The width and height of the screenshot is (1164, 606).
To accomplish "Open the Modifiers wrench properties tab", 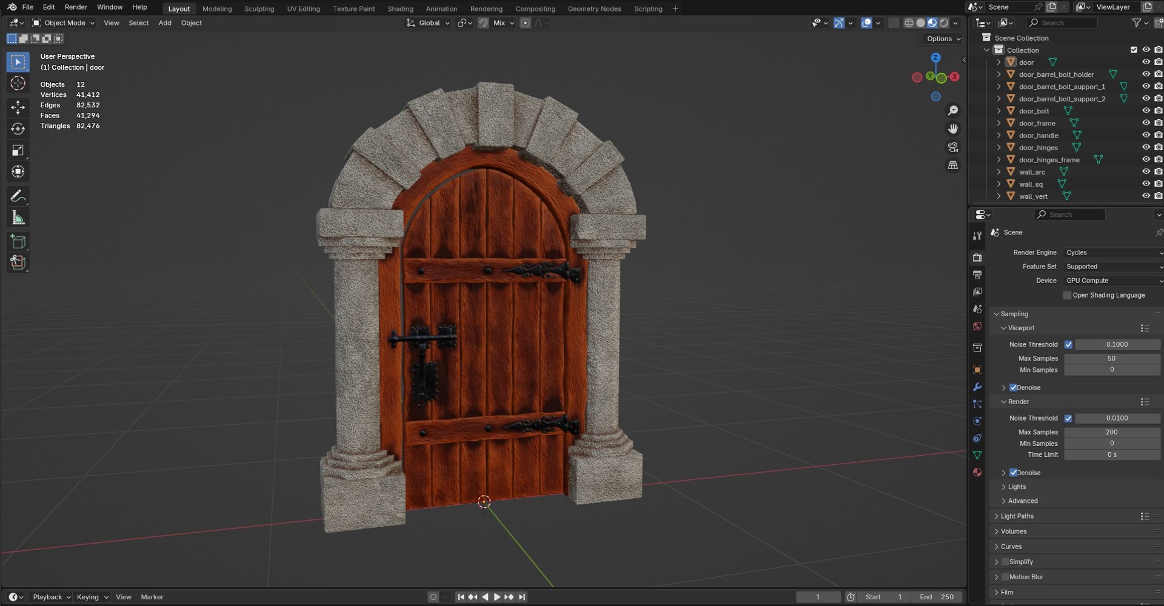I will click(977, 387).
